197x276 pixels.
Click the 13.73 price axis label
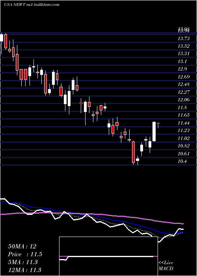184,39
